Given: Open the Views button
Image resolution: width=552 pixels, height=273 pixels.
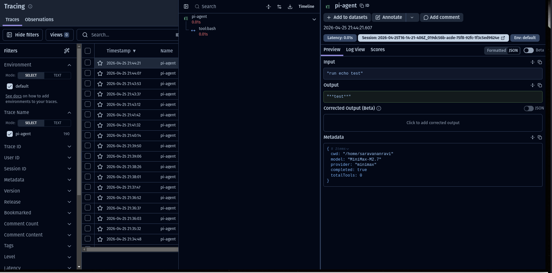Looking at the screenshot, I should (x=60, y=35).
